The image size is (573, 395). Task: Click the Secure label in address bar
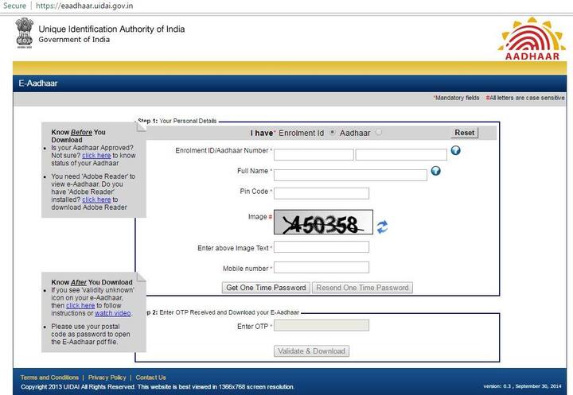[x=14, y=6]
